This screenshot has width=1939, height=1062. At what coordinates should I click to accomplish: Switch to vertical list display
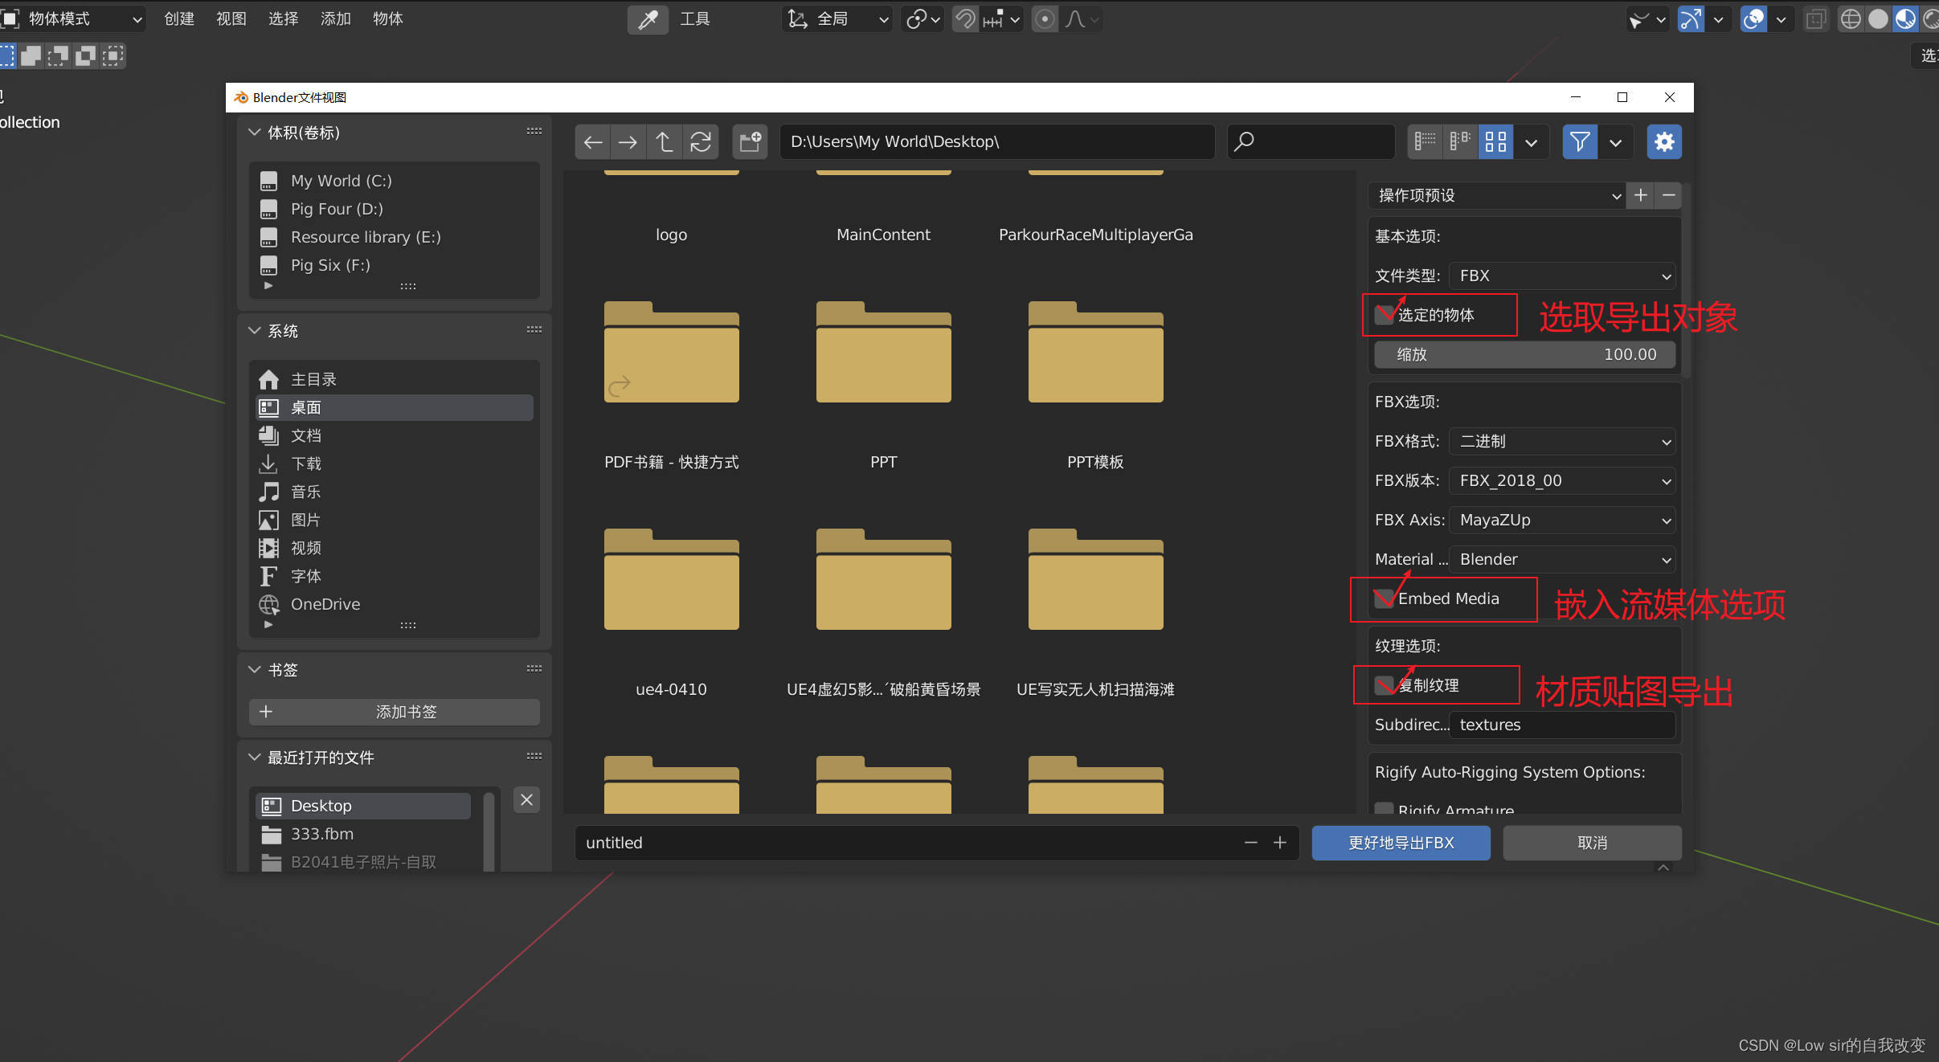(x=1425, y=142)
